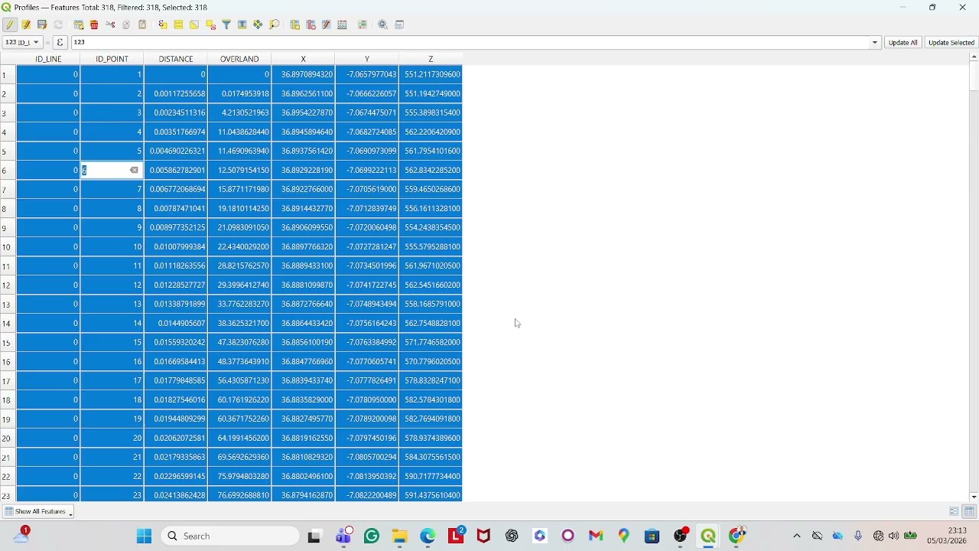This screenshot has height=551, width=979.
Task: Click X cell value 36.8864433420
Action: coord(304,323)
